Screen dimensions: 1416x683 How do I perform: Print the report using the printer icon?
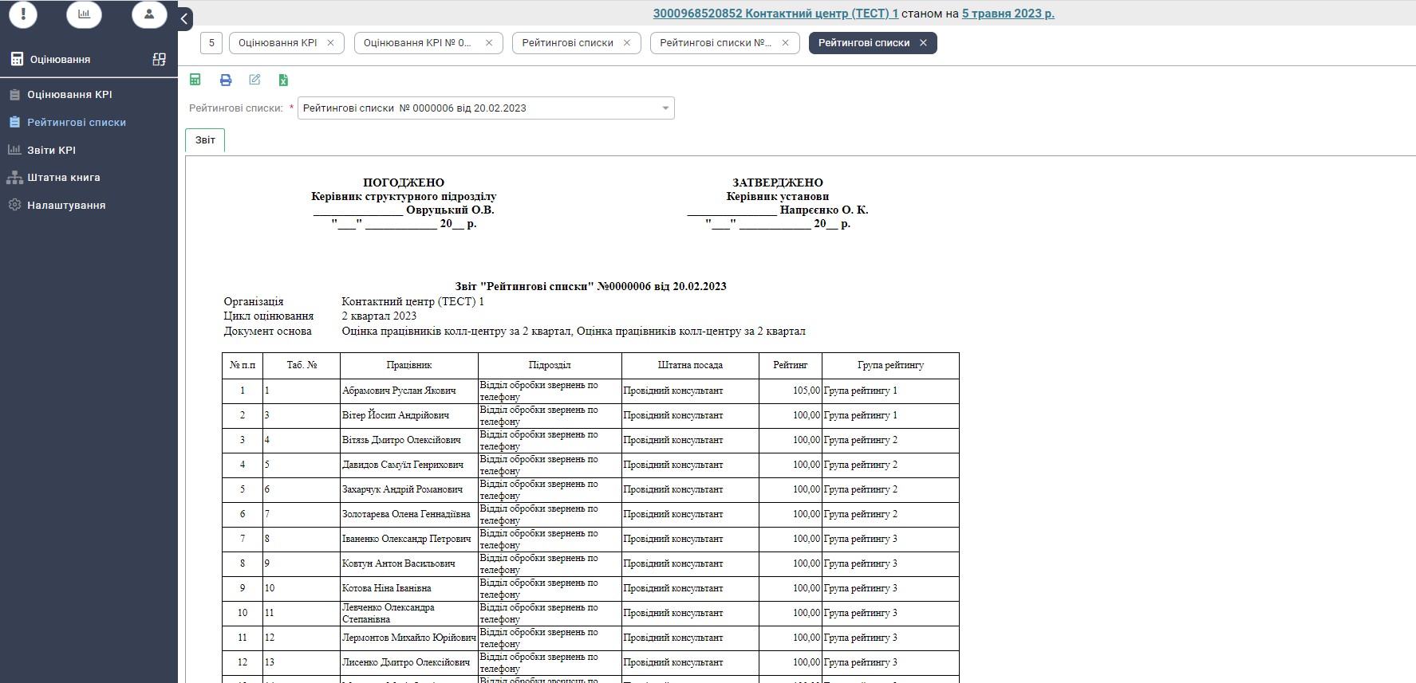tap(226, 80)
